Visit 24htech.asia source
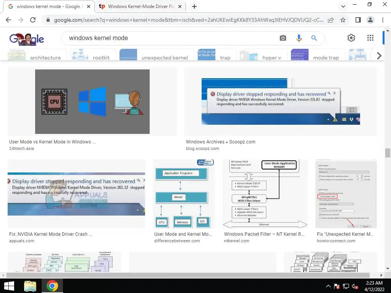This screenshot has height=293, width=391. click(21, 148)
